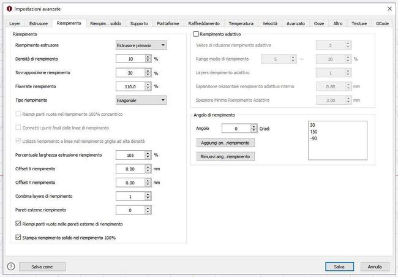Enable Riempimento adattivo checkbox

pyautogui.click(x=197, y=34)
